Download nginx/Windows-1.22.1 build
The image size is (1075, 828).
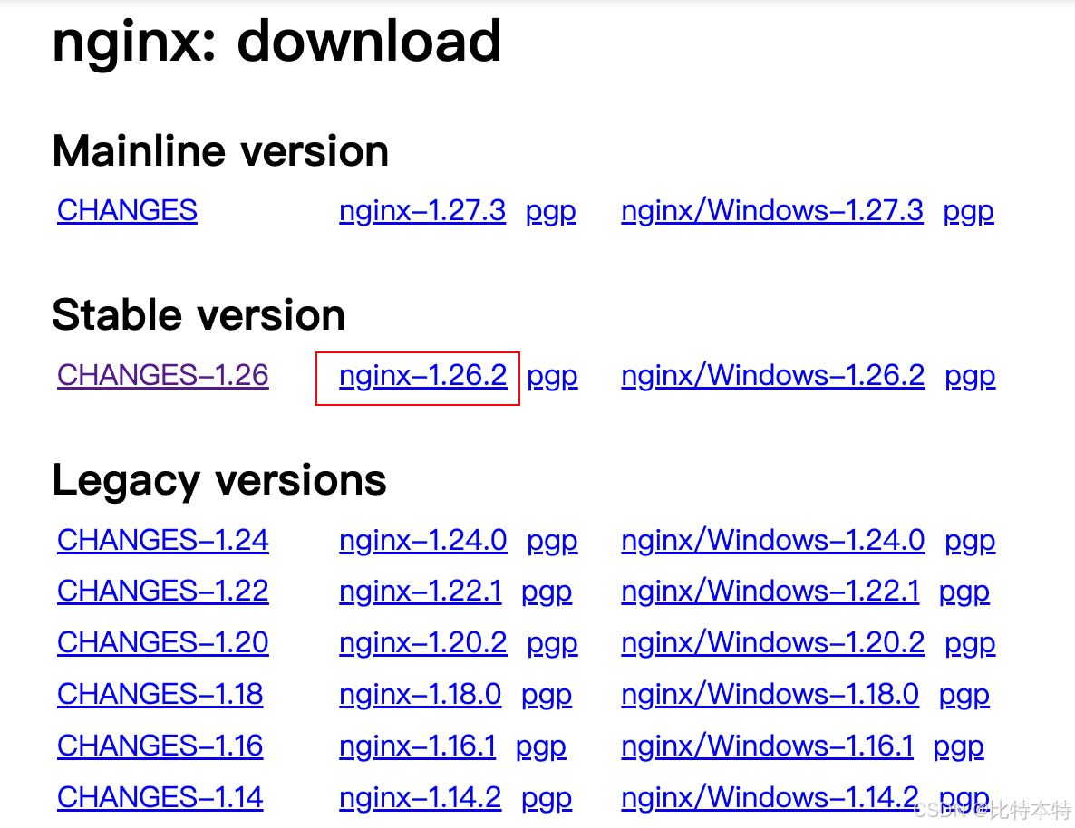(770, 591)
